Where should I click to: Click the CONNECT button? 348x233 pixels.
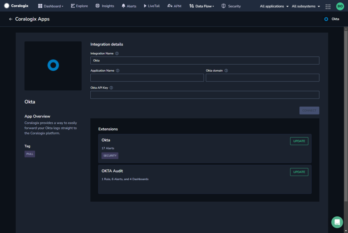(x=309, y=110)
